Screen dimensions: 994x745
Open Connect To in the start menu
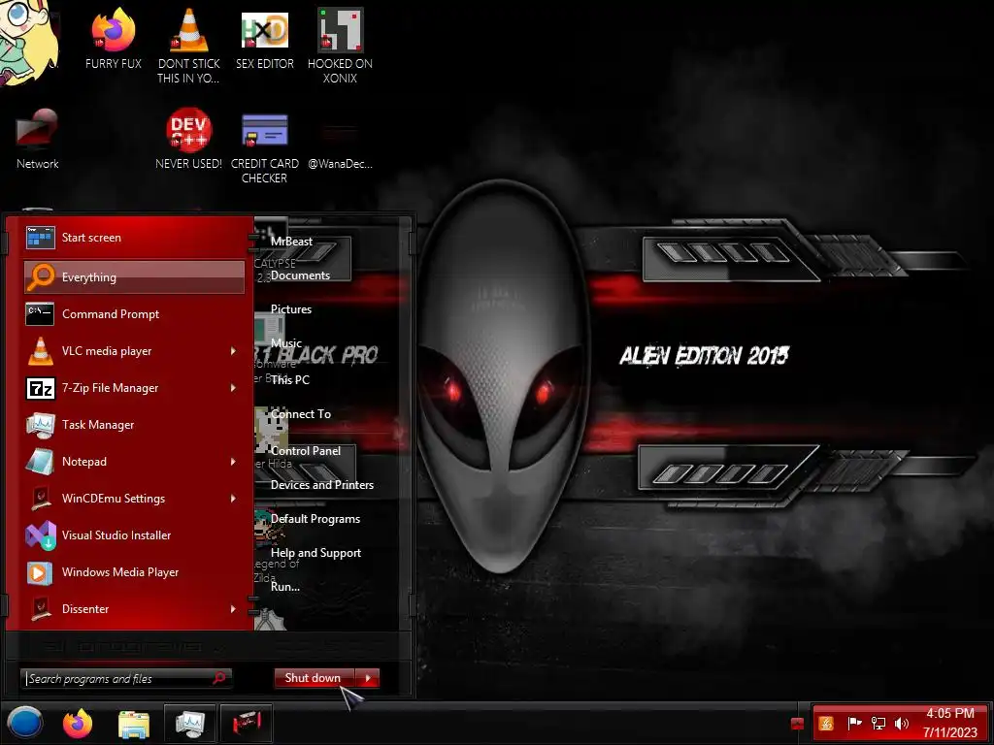pos(301,414)
